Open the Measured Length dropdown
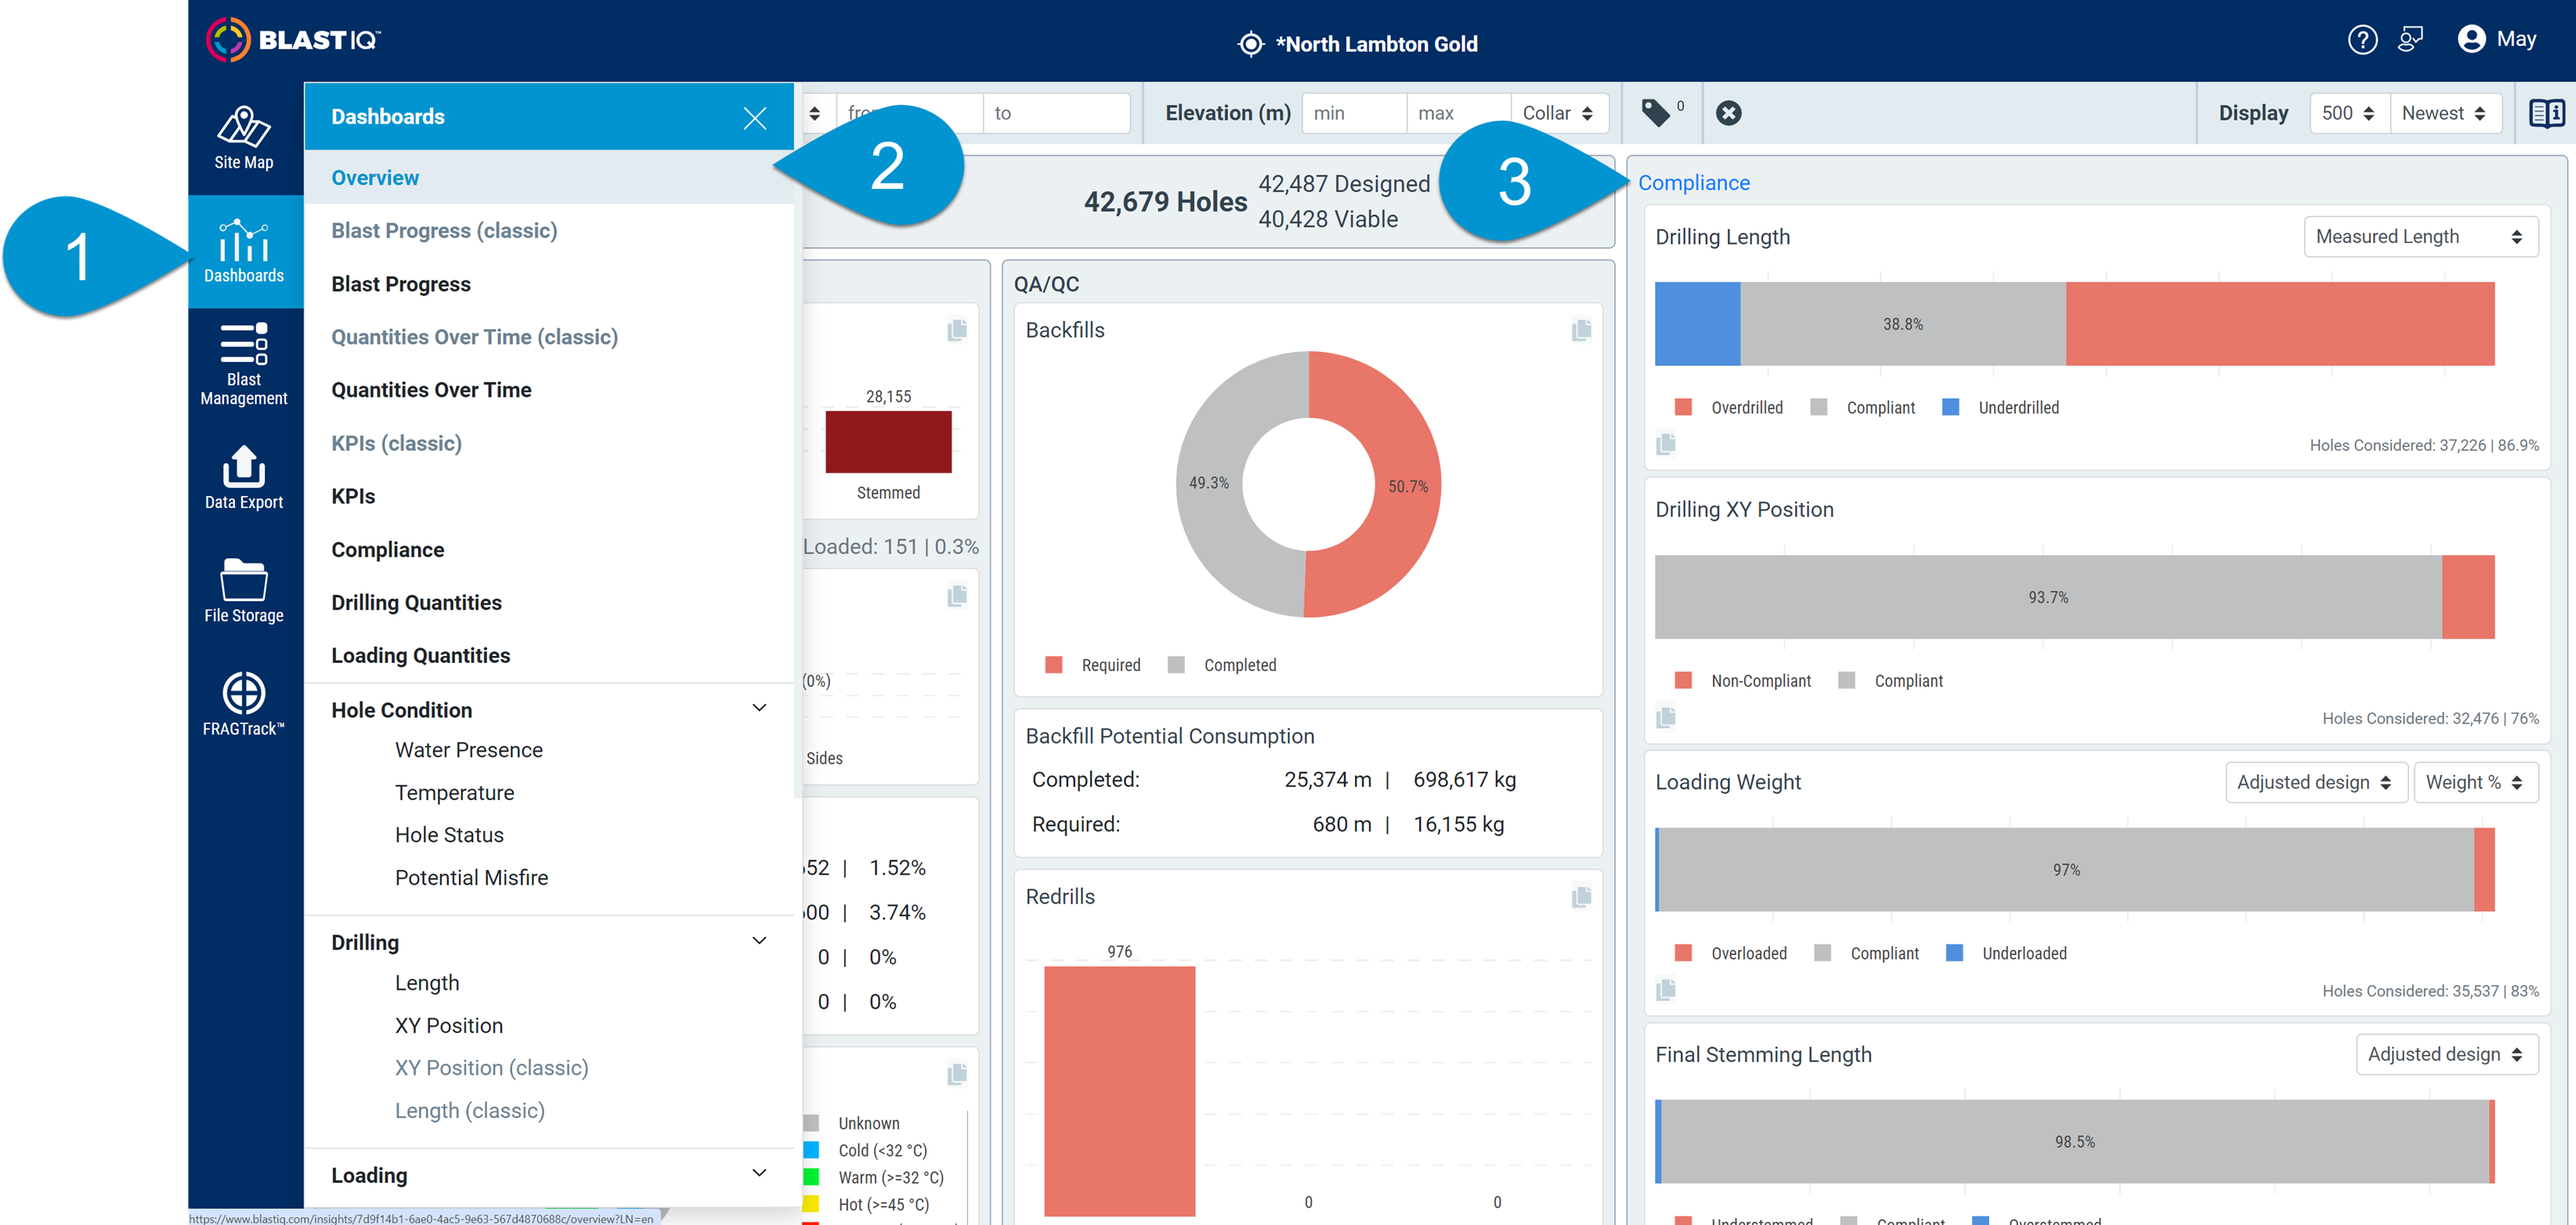2576x1225 pixels. [x=2420, y=237]
